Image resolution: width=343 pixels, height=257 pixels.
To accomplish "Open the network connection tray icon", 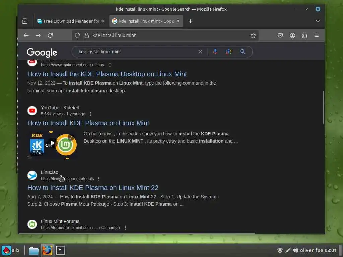I will coord(288,250).
